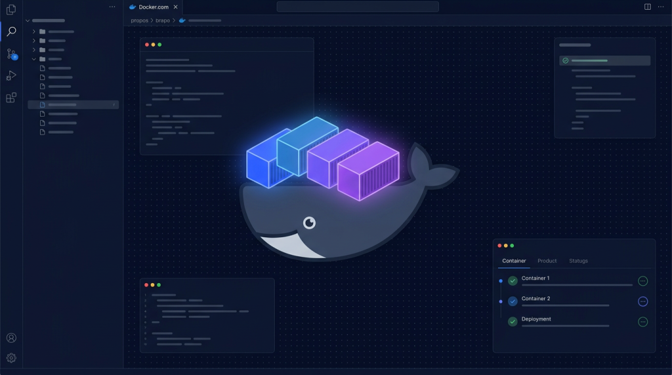Close the Docker.com tab
The image size is (672, 375).
(175, 7)
